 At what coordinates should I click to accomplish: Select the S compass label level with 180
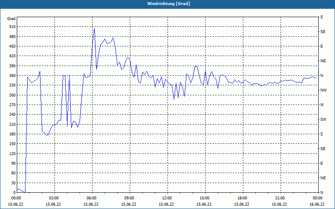(x=322, y=134)
